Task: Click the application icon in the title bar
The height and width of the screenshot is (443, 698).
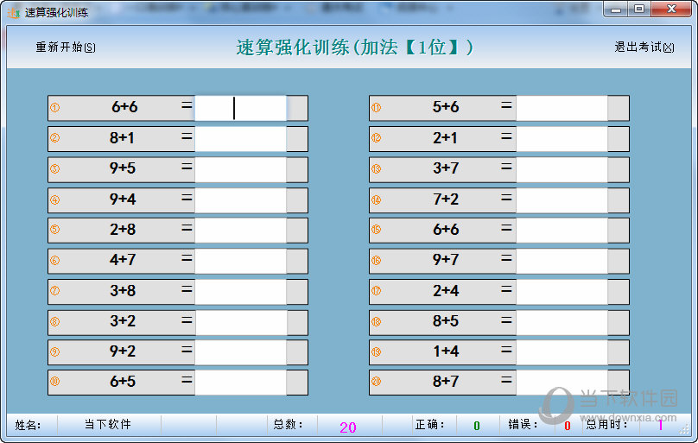Action: [x=13, y=12]
